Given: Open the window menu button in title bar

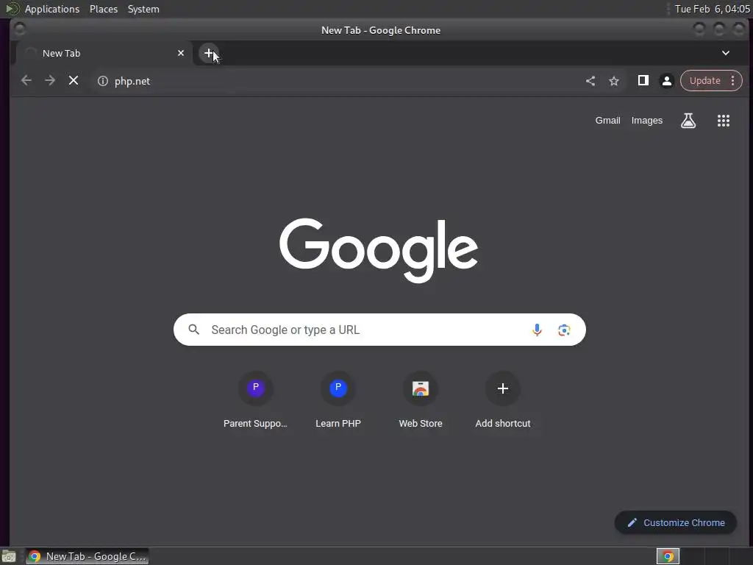Looking at the screenshot, I should [x=20, y=29].
